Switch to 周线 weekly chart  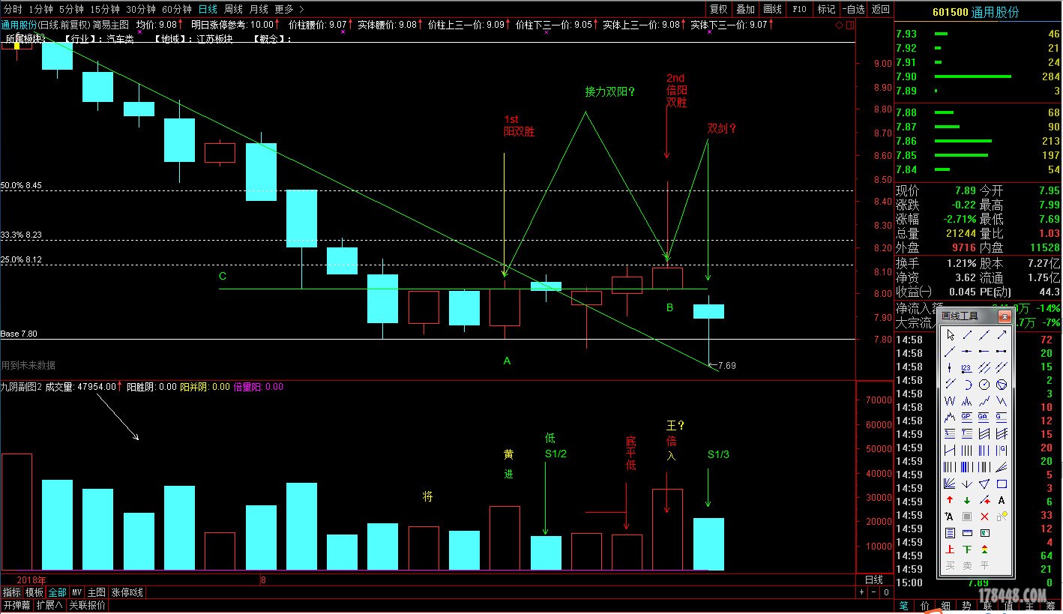coord(233,9)
